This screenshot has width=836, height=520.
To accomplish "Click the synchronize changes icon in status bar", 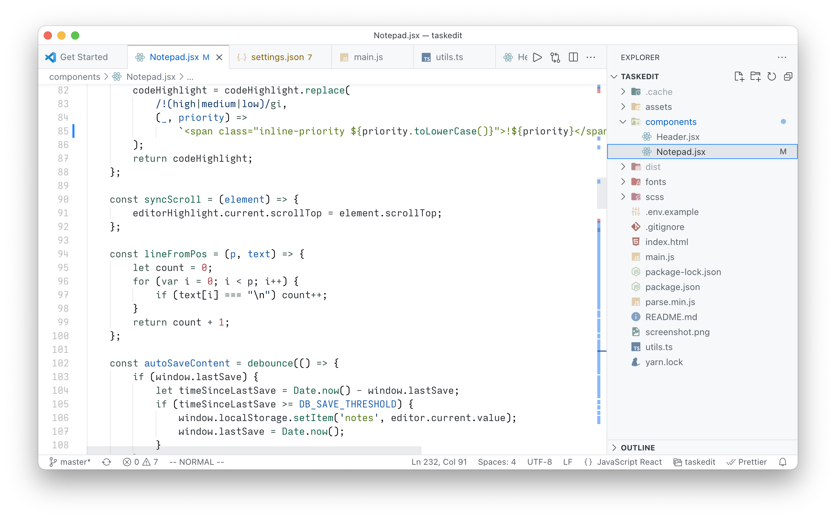I will [106, 462].
